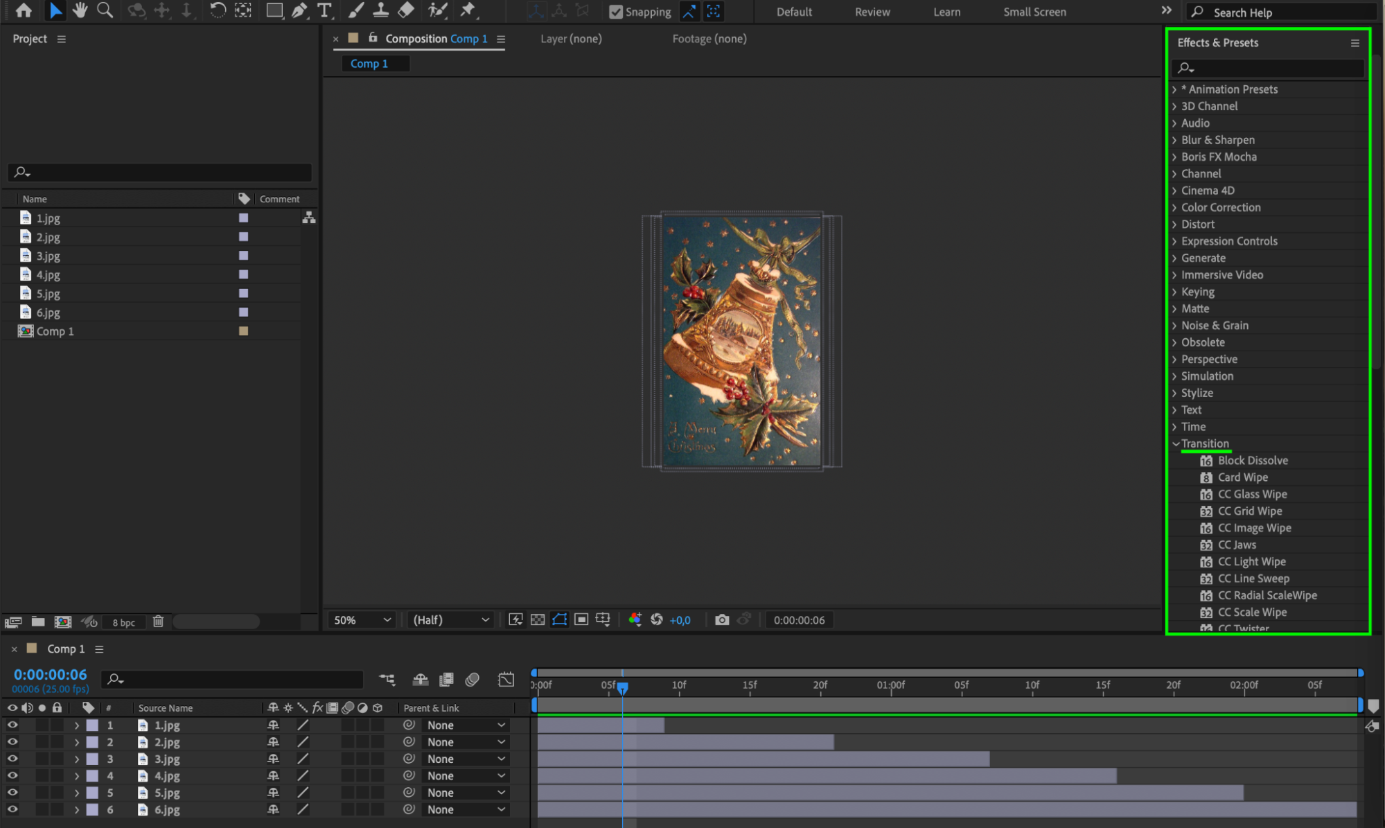Select the Zoom tool in toolbar

pos(105,10)
